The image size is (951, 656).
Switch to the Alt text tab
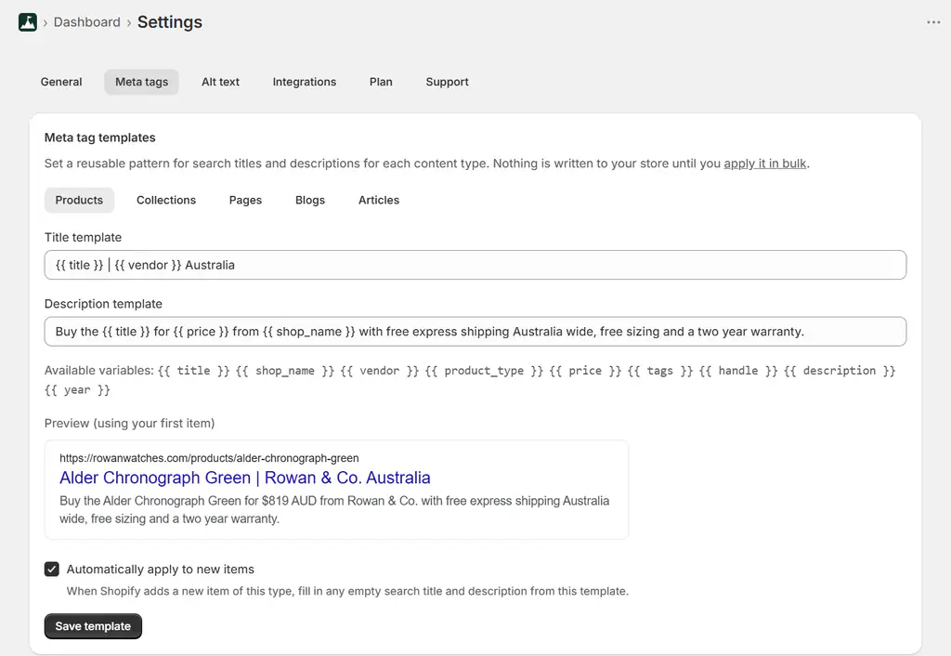[220, 82]
